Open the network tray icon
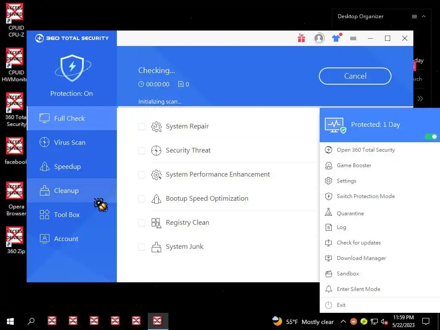Image resolution: width=440 pixels, height=330 pixels. point(374,321)
